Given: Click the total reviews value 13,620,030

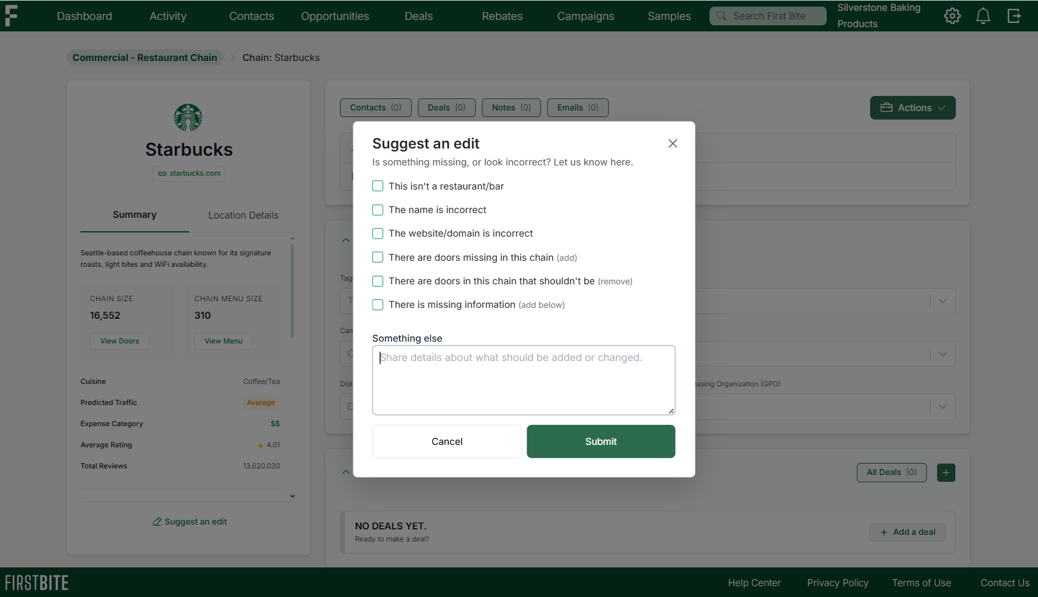Looking at the screenshot, I should 261,466.
